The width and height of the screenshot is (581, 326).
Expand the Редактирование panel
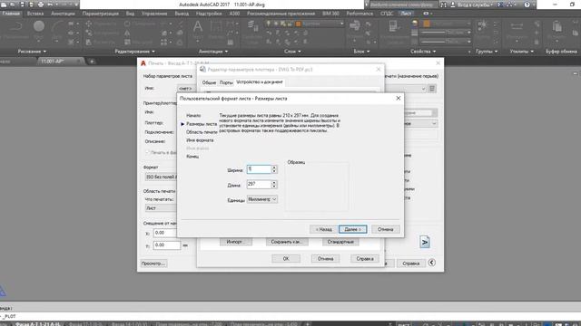[134, 52]
